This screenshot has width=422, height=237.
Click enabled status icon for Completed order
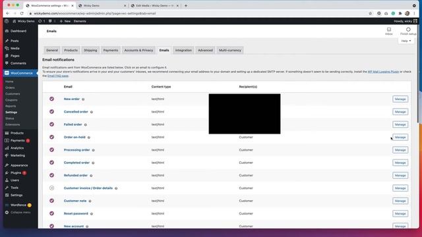[51, 163]
